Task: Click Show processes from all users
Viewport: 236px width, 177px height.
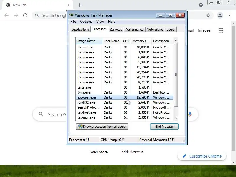Action: pos(102,127)
